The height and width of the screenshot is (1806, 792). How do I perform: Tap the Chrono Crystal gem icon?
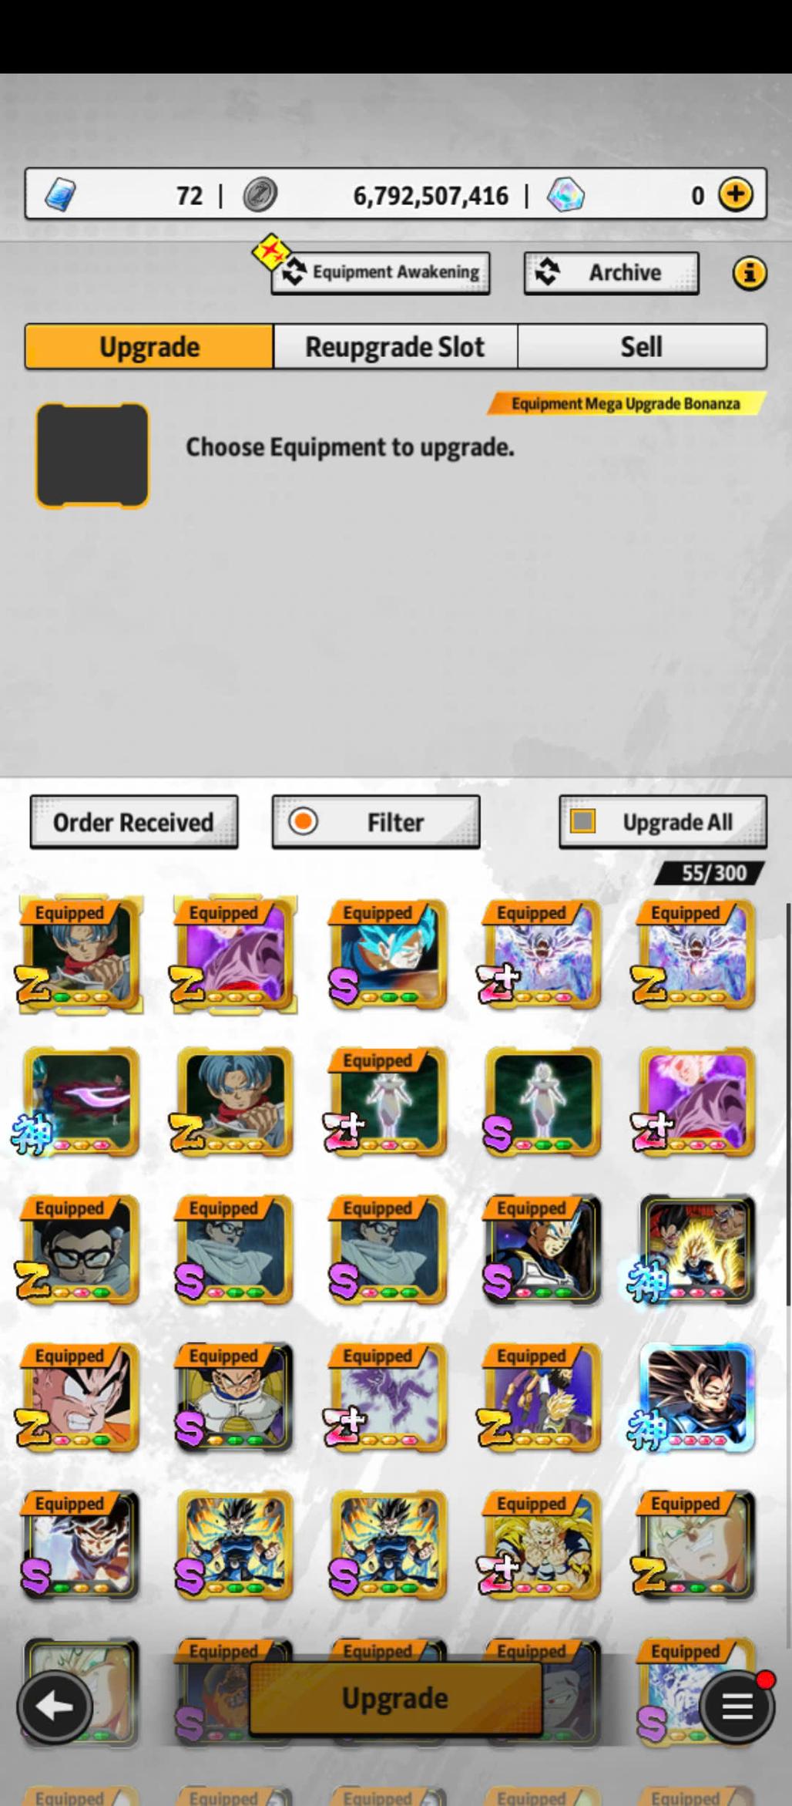click(565, 194)
